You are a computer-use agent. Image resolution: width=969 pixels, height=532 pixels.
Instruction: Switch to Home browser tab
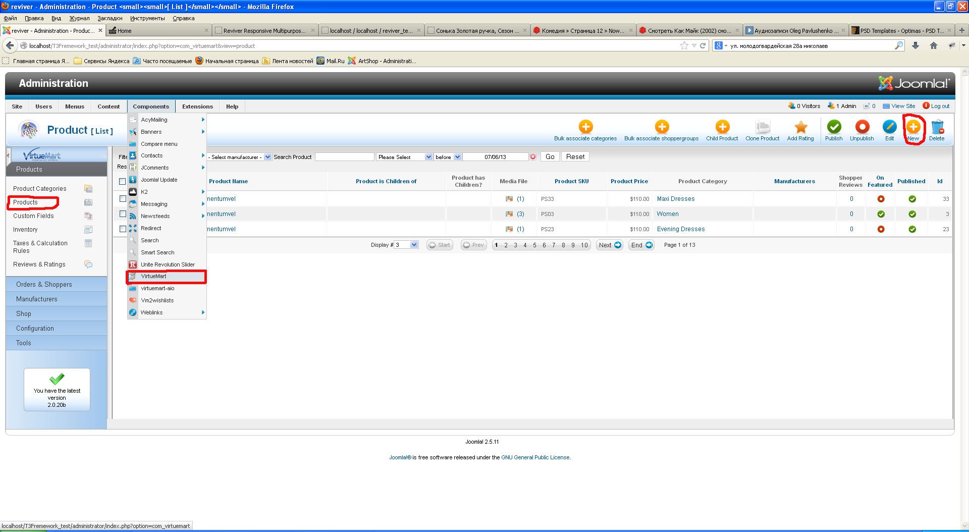click(159, 31)
